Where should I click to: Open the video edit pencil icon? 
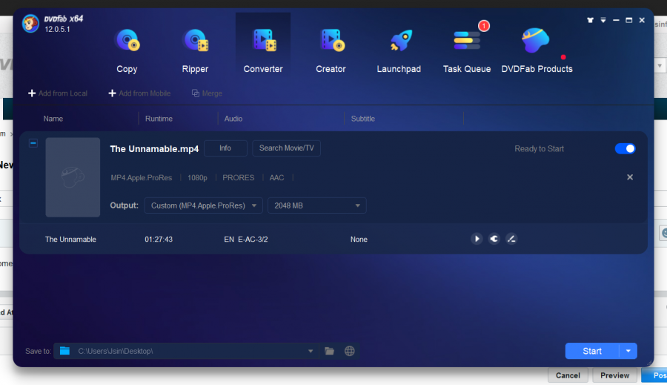point(511,239)
